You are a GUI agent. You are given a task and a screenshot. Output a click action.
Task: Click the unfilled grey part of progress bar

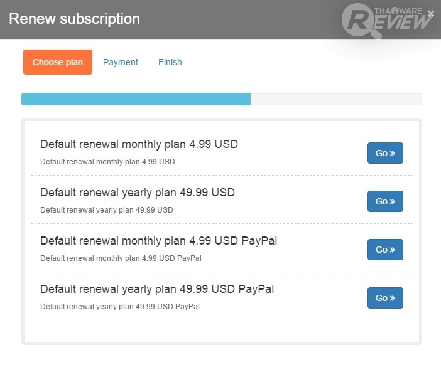coord(335,99)
